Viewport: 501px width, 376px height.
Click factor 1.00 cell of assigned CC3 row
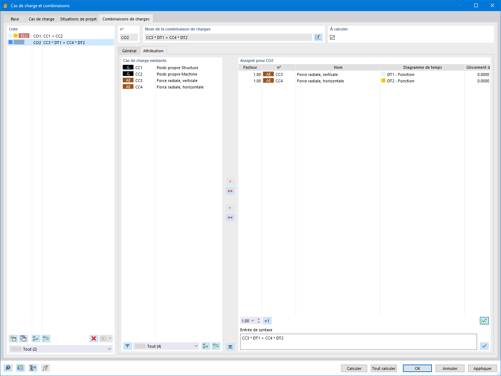(x=250, y=74)
